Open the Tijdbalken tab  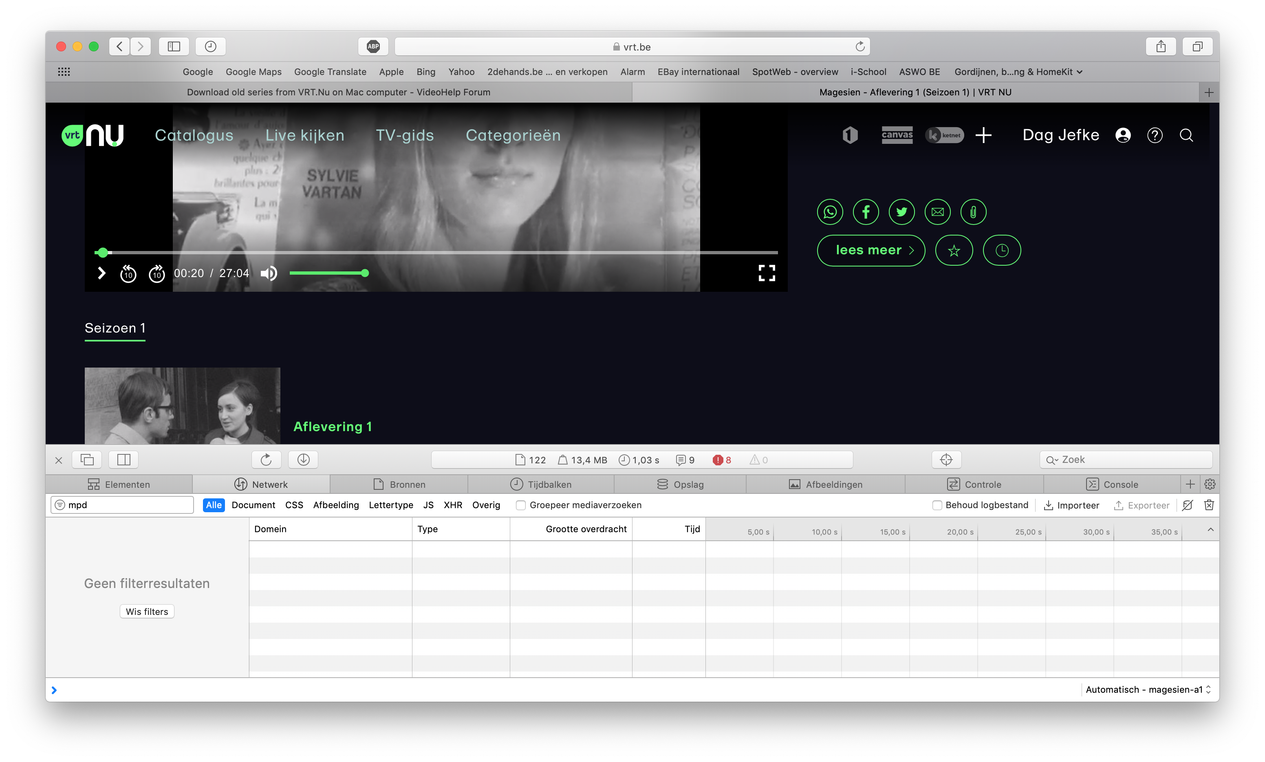coord(541,484)
